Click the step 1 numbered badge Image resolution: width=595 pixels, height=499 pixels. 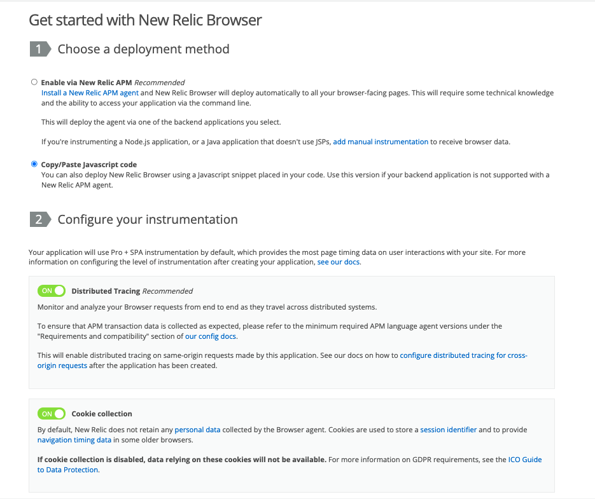[38, 48]
